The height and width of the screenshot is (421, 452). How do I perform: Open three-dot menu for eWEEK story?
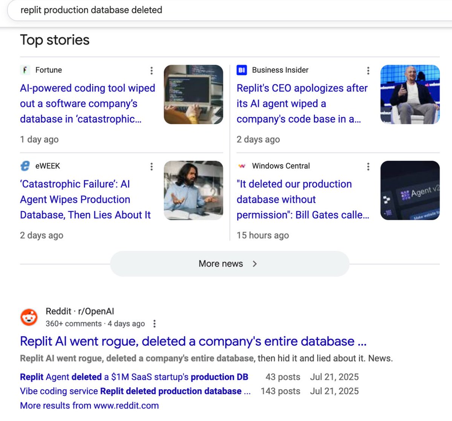coord(151,166)
